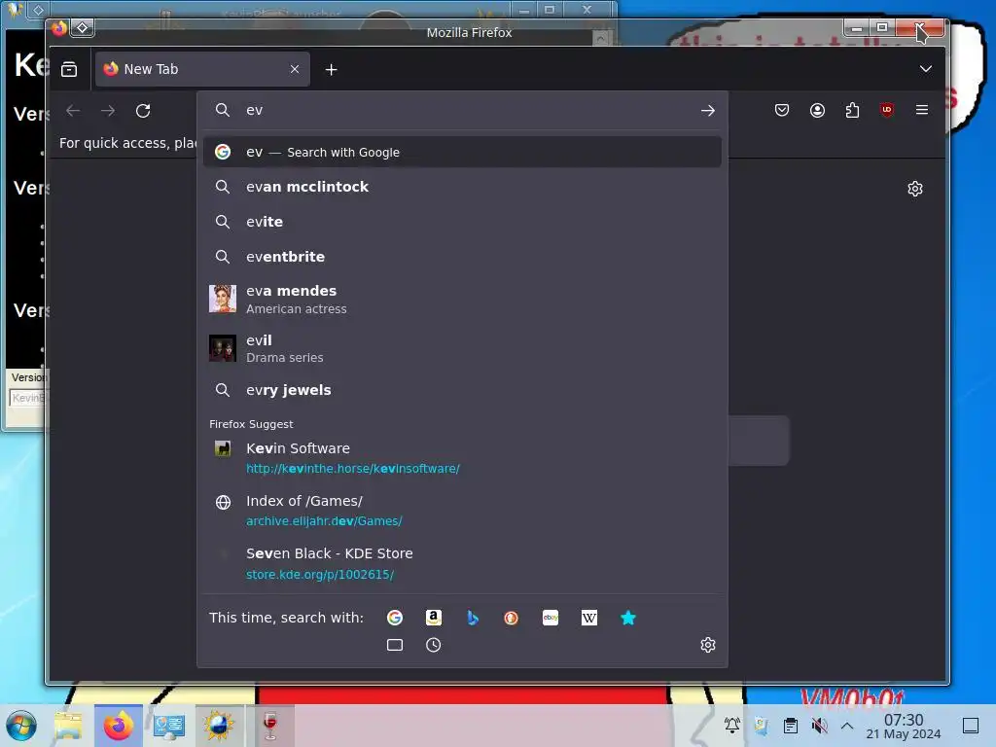Toggle the muted volume tray icon
996x747 pixels.
coord(819,725)
